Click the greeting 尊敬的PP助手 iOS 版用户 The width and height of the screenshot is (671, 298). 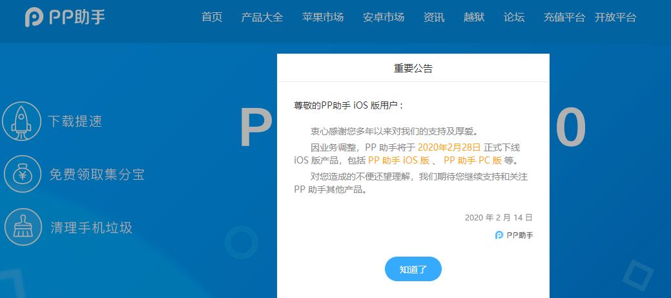coord(348,105)
